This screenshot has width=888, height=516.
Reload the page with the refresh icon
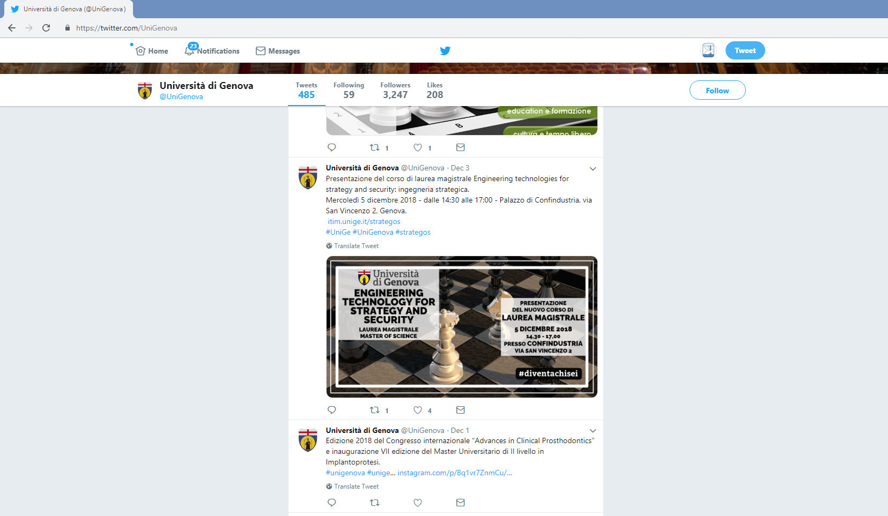click(46, 28)
